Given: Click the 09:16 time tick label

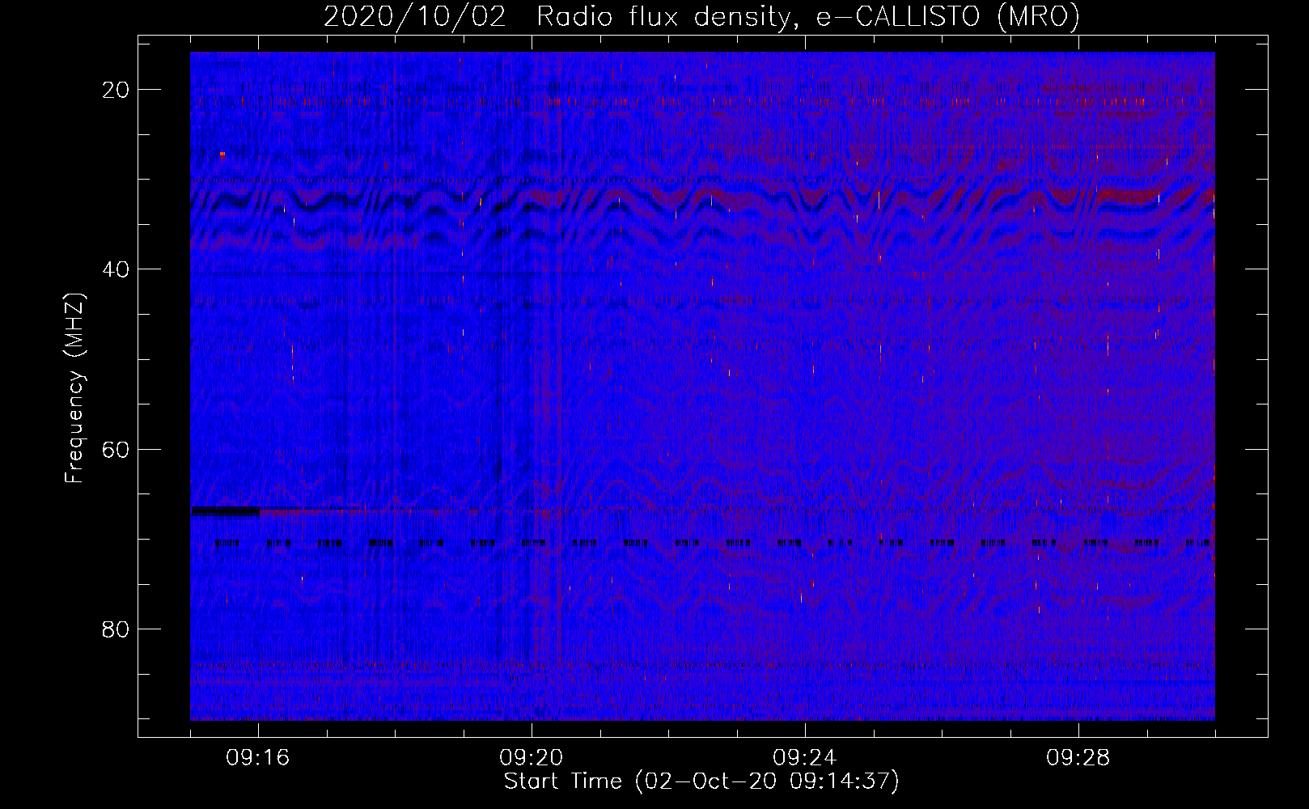Looking at the screenshot, I should tap(258, 758).
